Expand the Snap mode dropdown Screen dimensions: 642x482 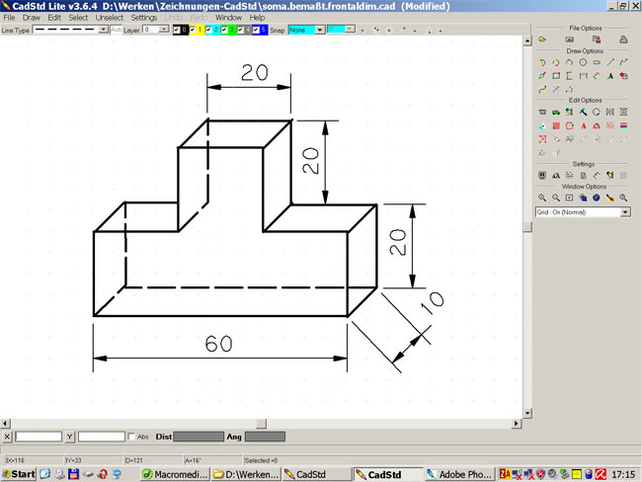pyautogui.click(x=321, y=30)
